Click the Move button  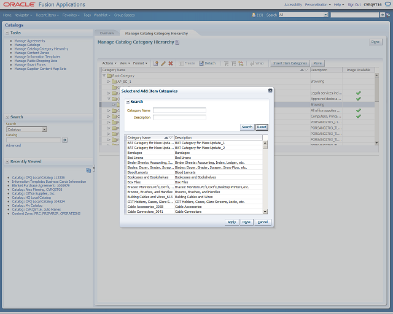click(x=317, y=63)
